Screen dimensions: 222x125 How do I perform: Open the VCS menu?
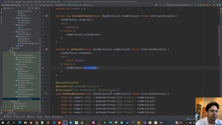48,2
